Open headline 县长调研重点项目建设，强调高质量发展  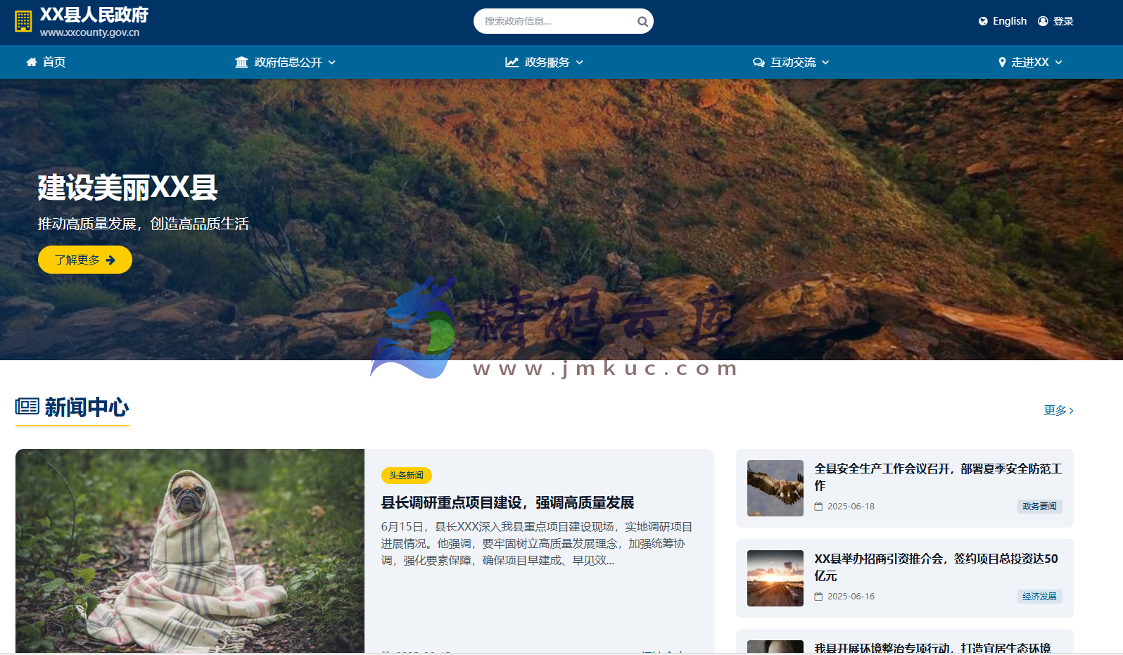(507, 502)
